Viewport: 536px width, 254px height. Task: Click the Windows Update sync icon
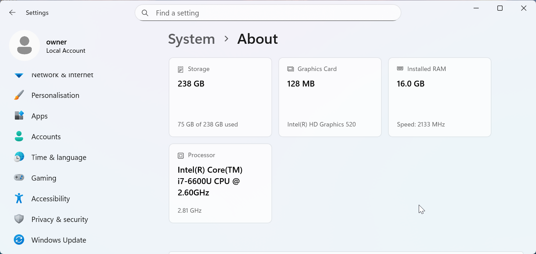(19, 240)
